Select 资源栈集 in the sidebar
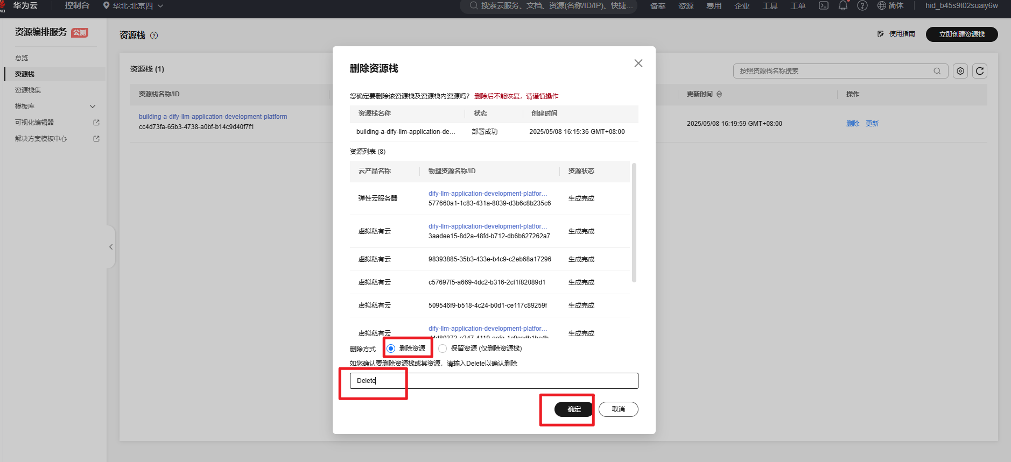 pos(28,90)
